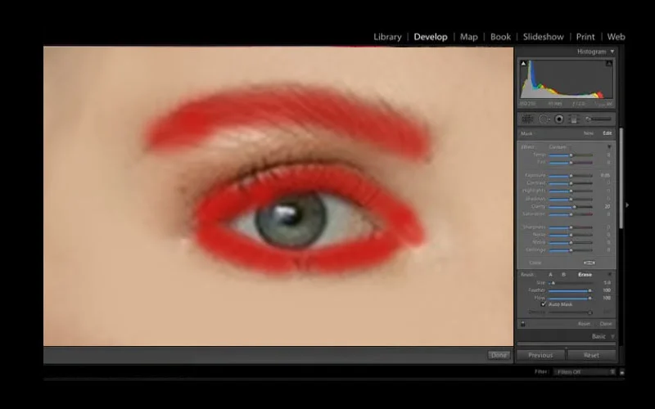The image size is (655, 409).
Task: Click the brush Flow slider
Action: 571,298
